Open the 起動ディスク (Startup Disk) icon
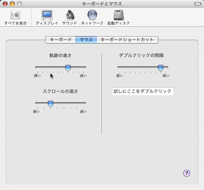The width and height of the screenshot is (204, 190). click(119, 15)
